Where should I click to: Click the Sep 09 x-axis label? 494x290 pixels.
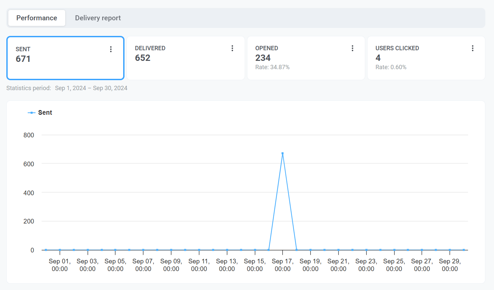point(171,265)
